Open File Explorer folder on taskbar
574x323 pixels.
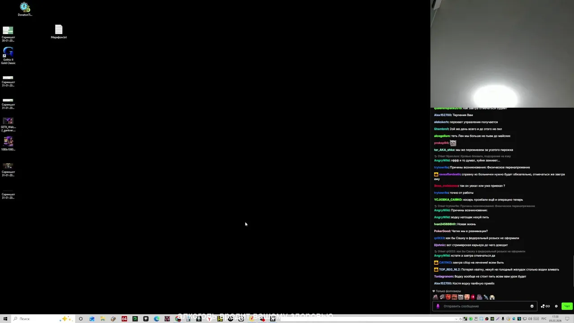coord(103,319)
